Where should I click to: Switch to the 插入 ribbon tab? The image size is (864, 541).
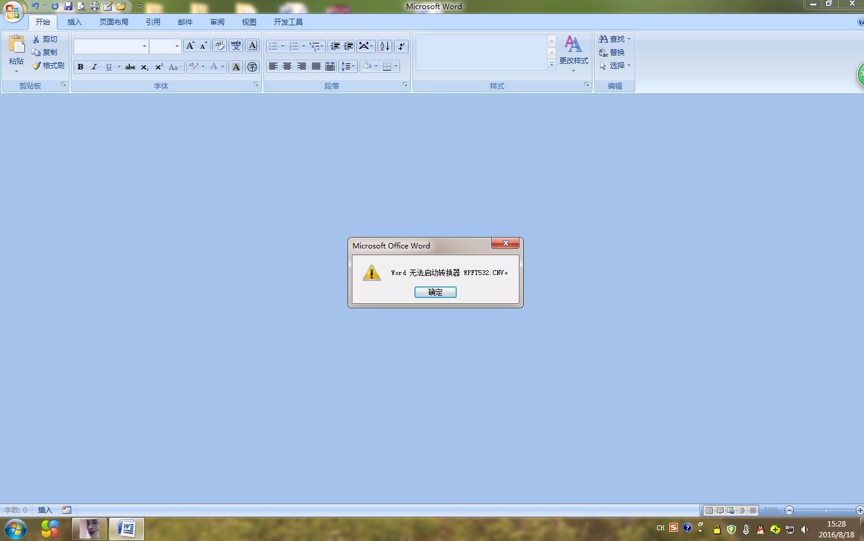tap(74, 22)
